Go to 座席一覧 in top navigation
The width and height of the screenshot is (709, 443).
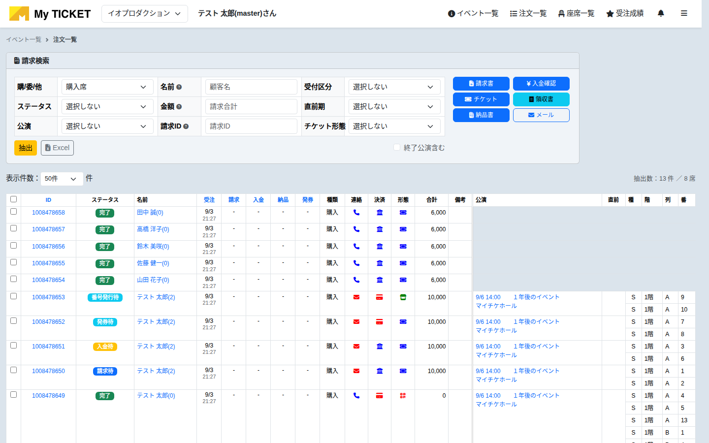576,13
